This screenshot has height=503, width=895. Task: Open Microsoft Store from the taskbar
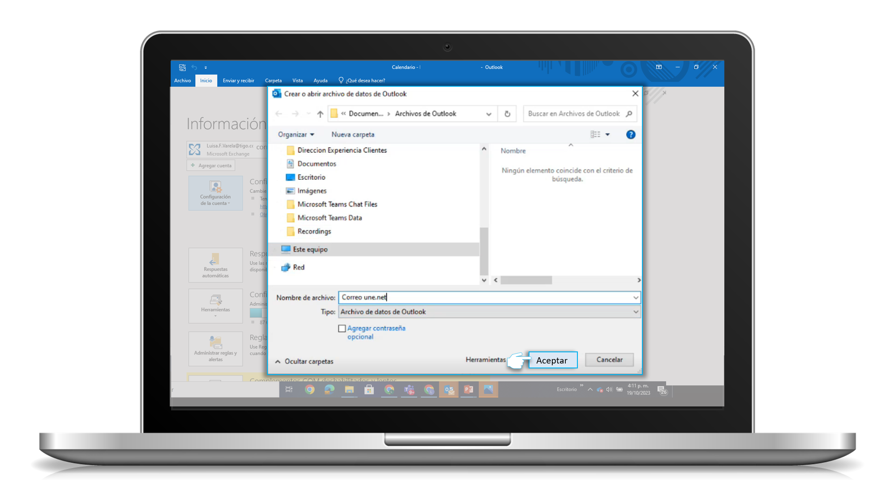coord(369,389)
